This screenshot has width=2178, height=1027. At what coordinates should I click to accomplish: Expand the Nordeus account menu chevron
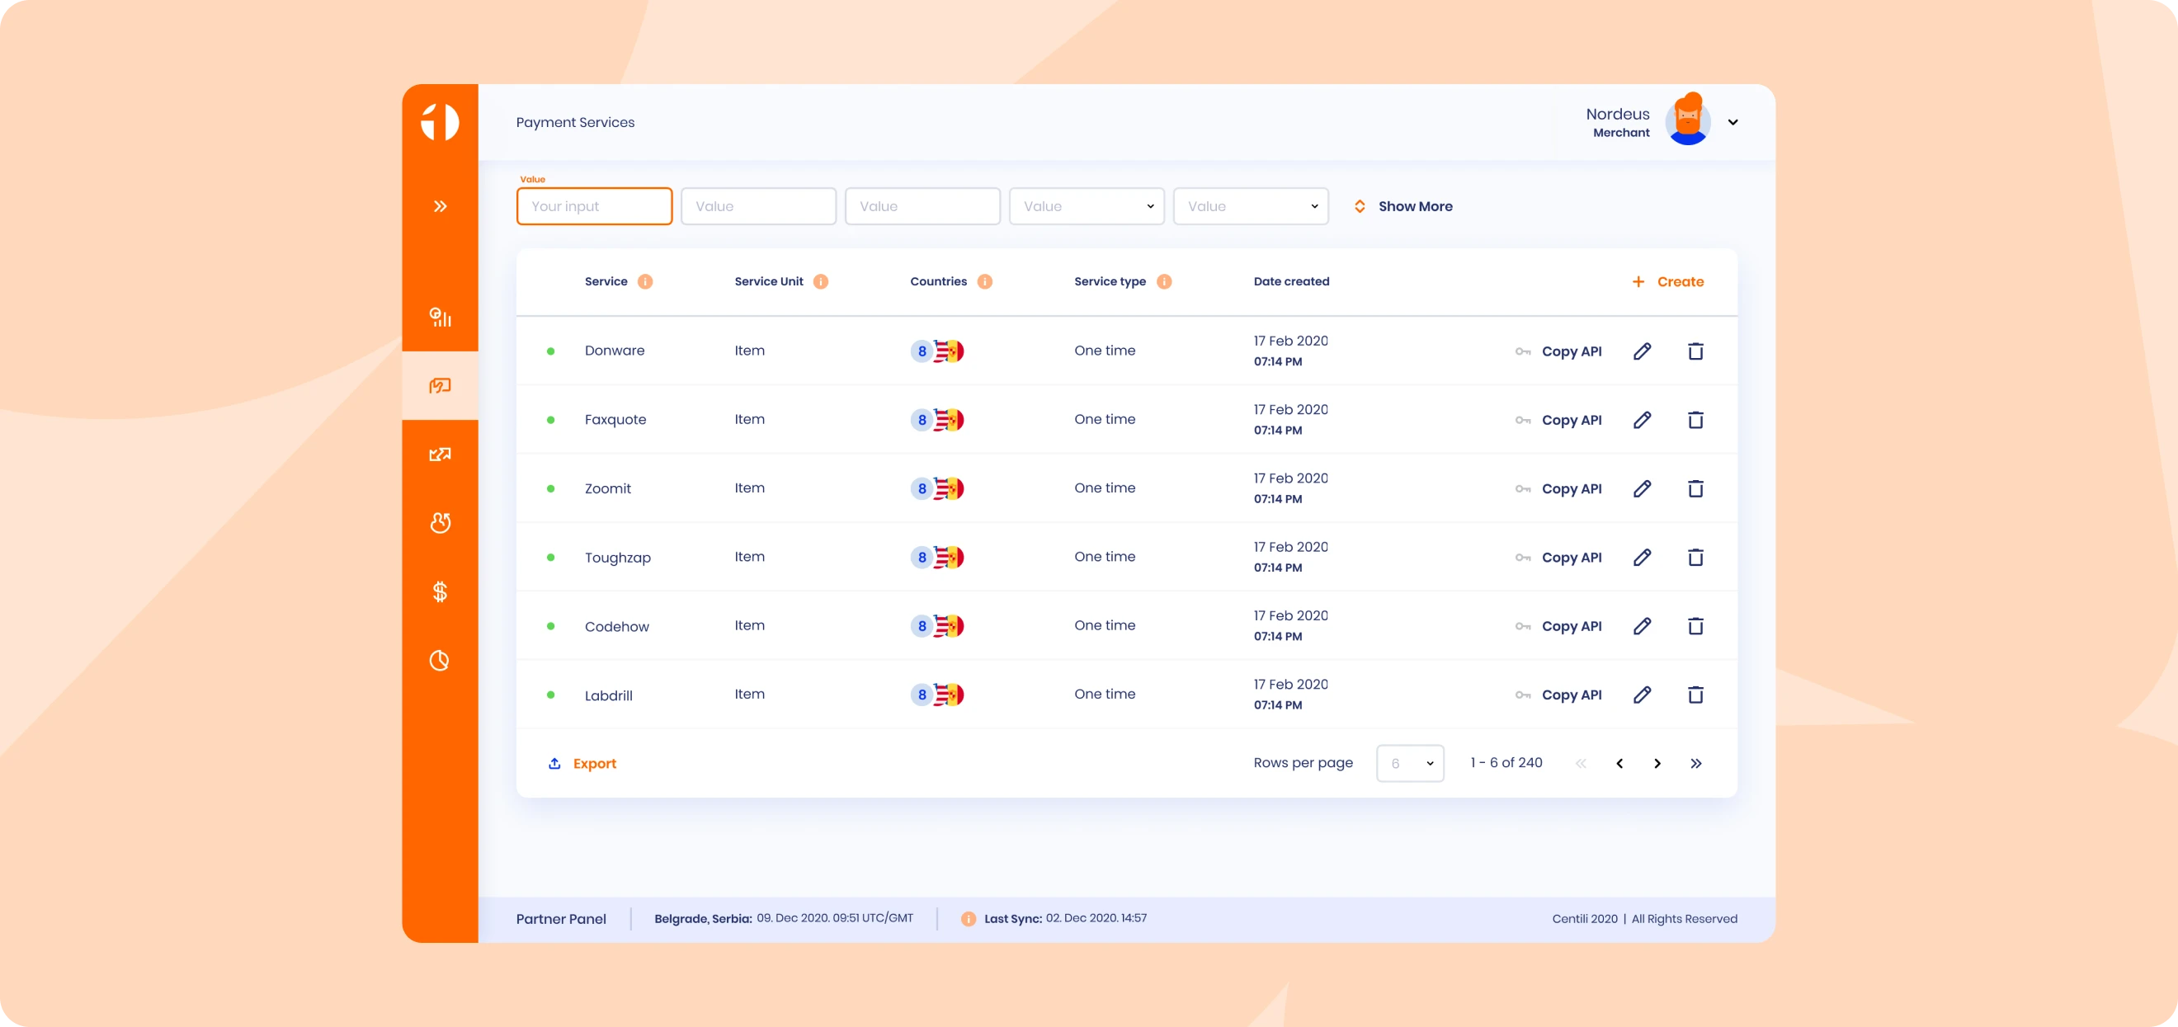[x=1732, y=123]
